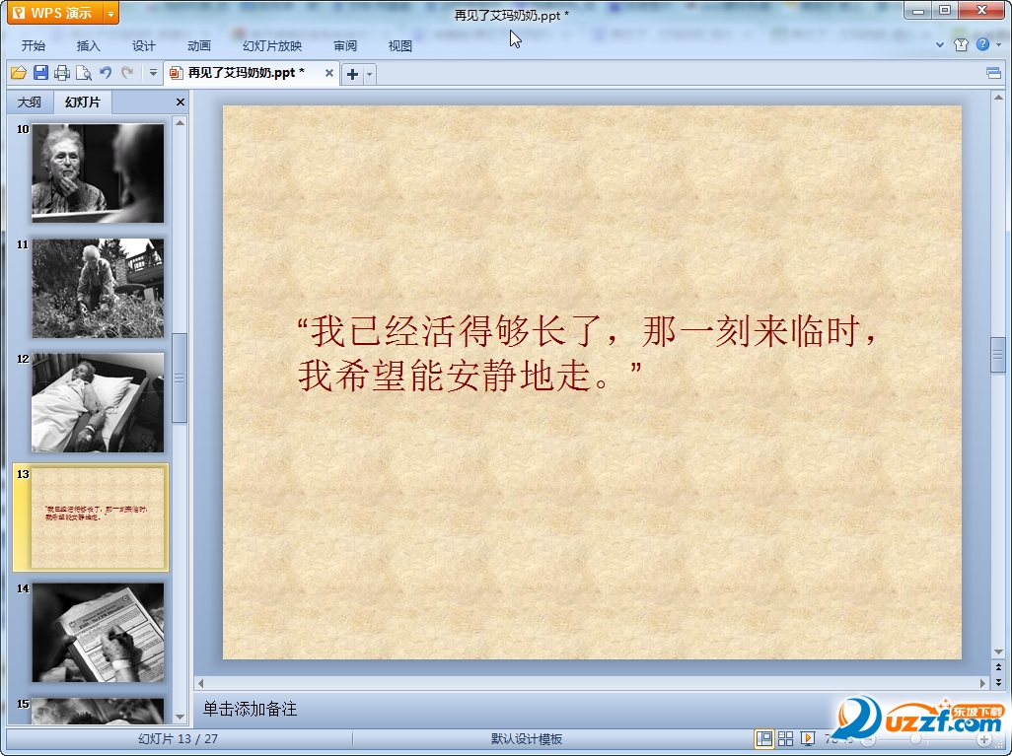Go to next slide with double-down arrow
This screenshot has height=756, width=1012.
(x=998, y=681)
